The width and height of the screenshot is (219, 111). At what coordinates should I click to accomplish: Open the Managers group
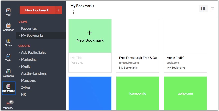point(28,80)
